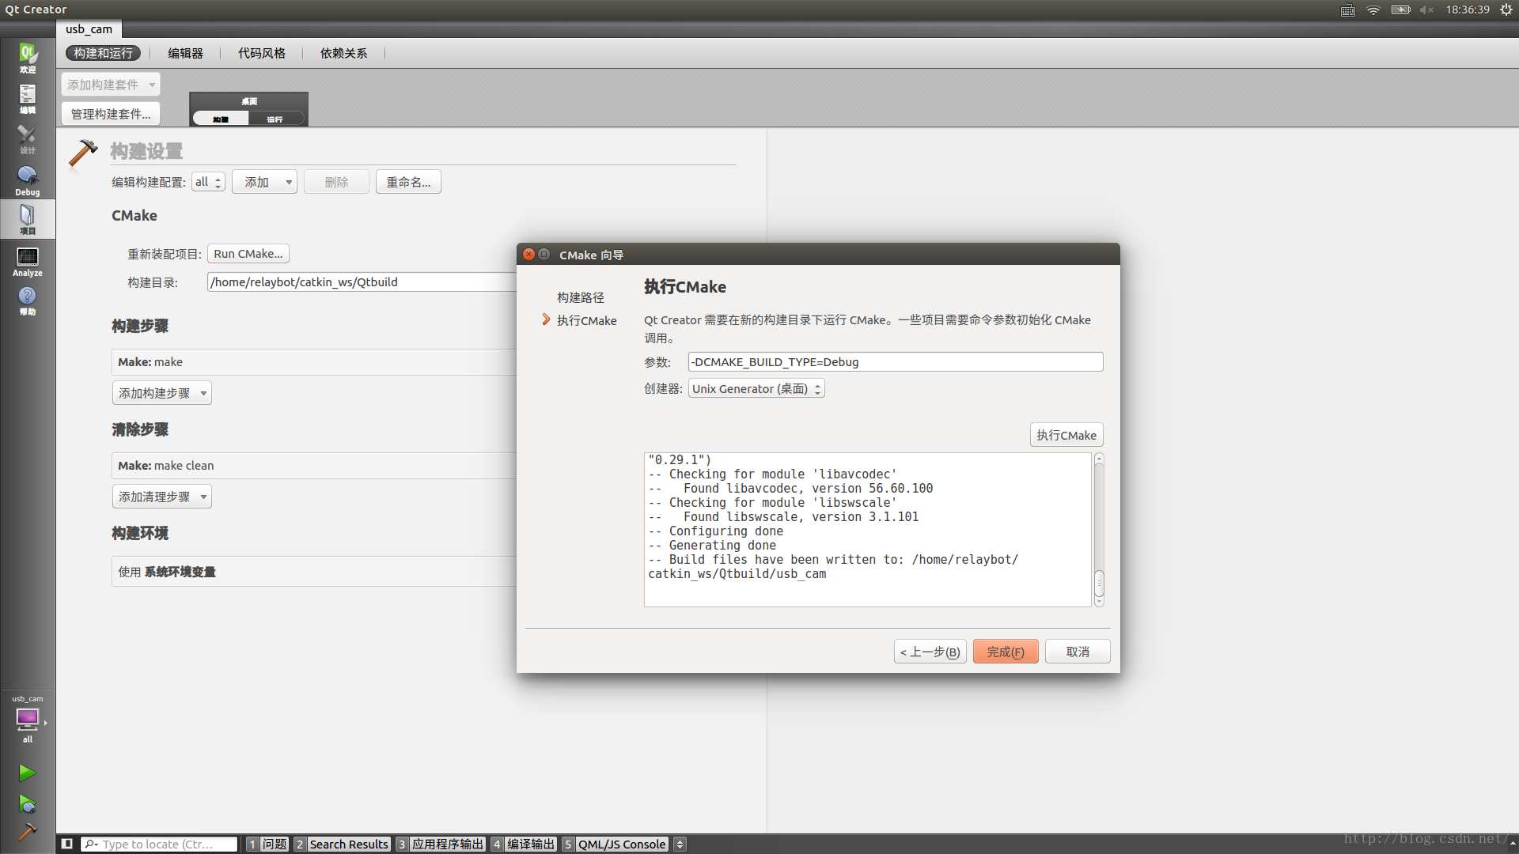Click the locator search magnifier icon
This screenshot has height=854, width=1519.
91,844
